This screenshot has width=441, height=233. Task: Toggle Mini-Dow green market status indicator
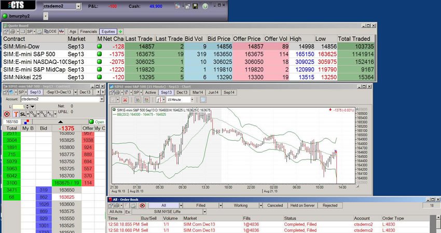[99, 46]
